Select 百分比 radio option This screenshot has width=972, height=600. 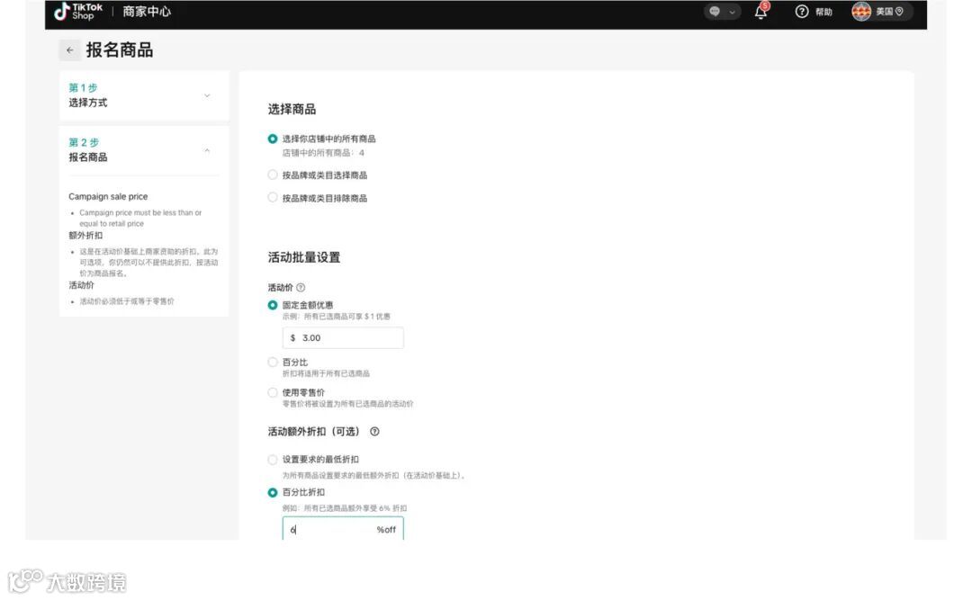coord(272,362)
